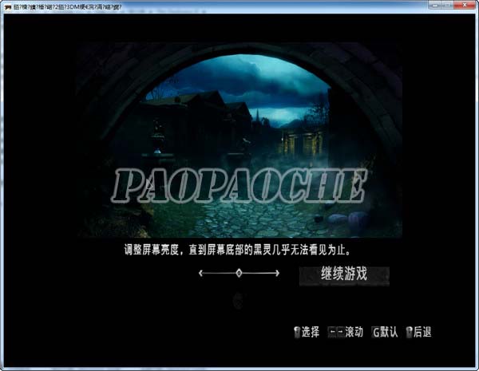Viewport: 479px width, 371px height.
Task: Minimize the game window
Action: (435, 5)
